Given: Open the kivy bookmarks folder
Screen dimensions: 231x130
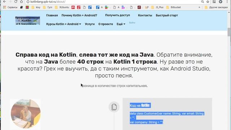Looking at the screenshot, I should tap(36, 7).
